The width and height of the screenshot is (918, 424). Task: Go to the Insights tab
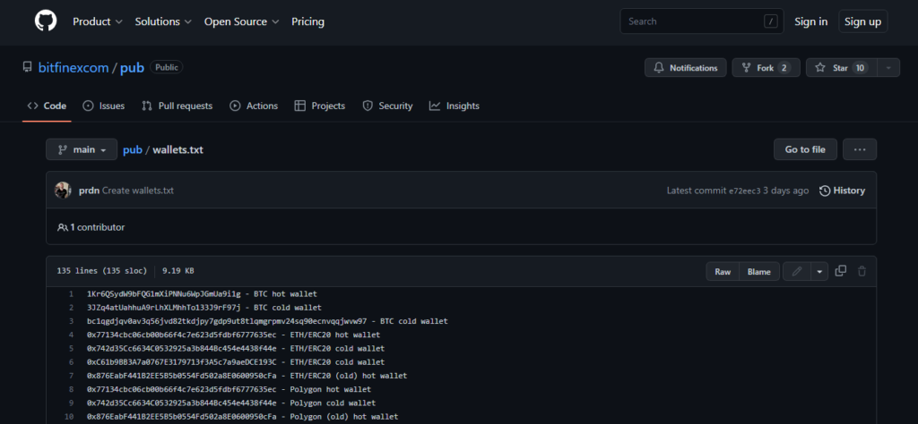click(x=454, y=106)
